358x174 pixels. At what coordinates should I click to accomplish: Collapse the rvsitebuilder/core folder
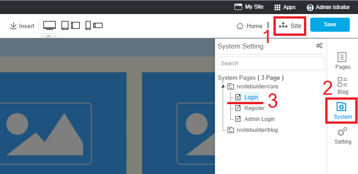click(x=223, y=86)
